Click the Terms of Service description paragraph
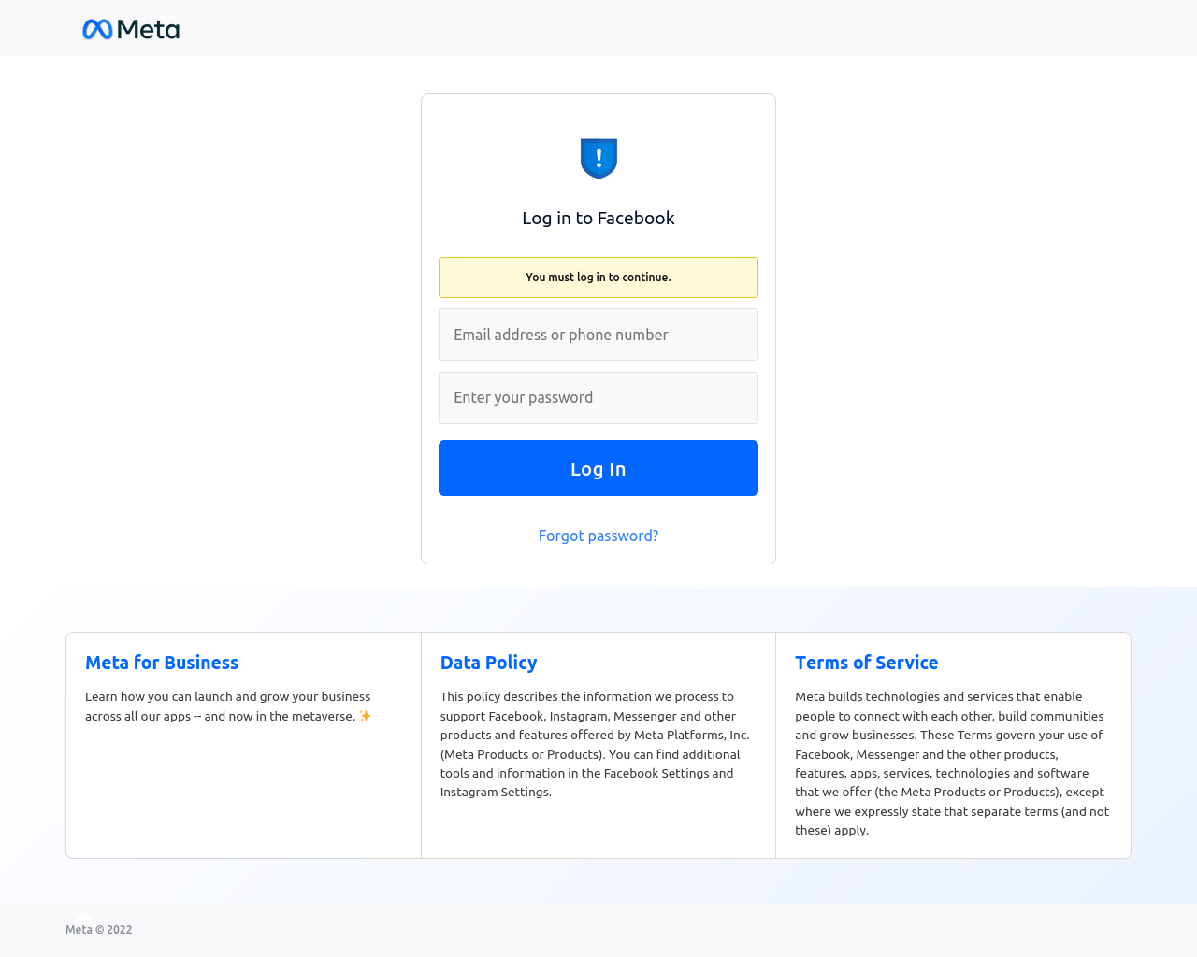 tap(952, 764)
